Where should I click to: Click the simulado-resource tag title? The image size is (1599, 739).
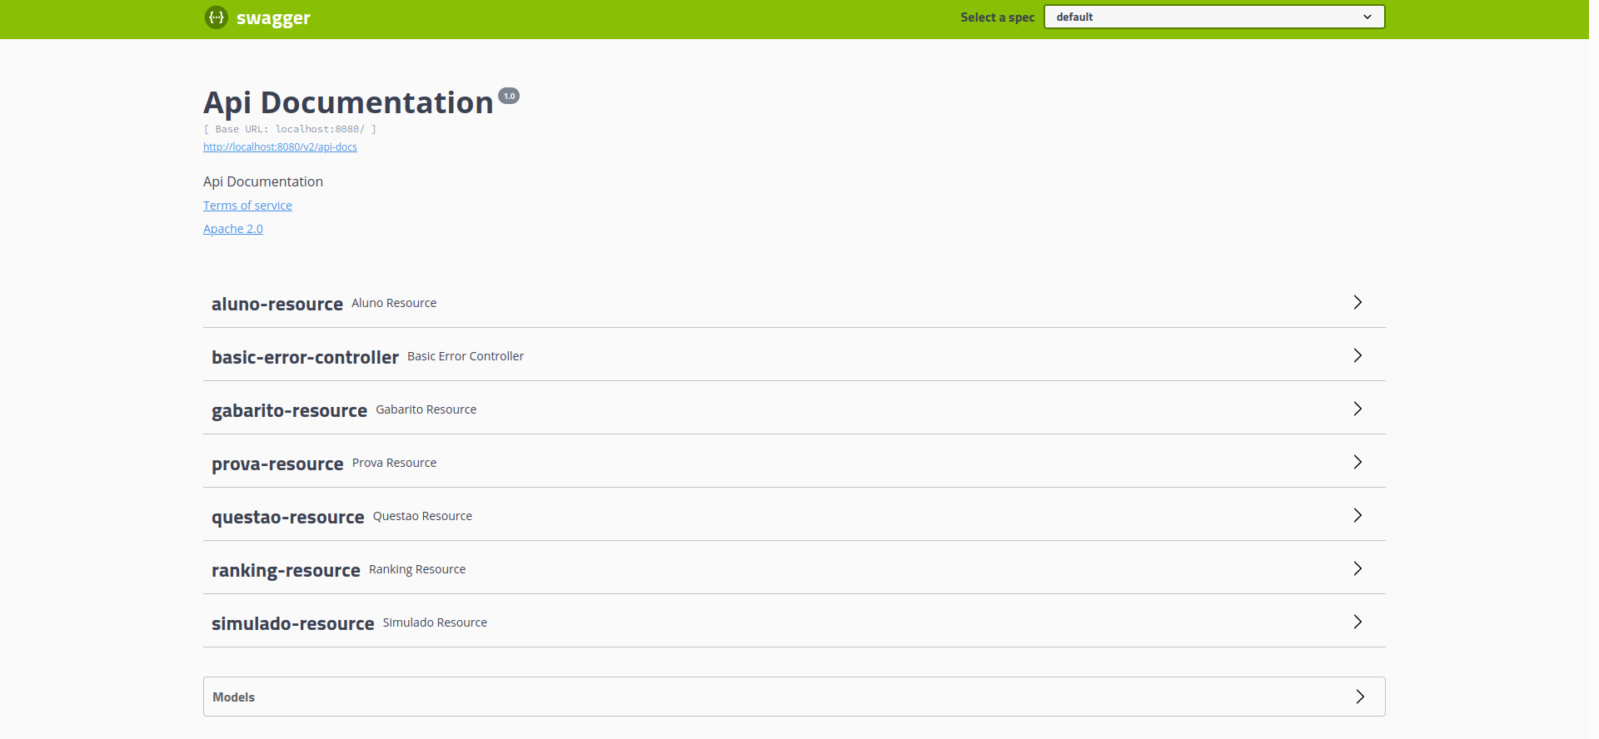[x=293, y=623]
